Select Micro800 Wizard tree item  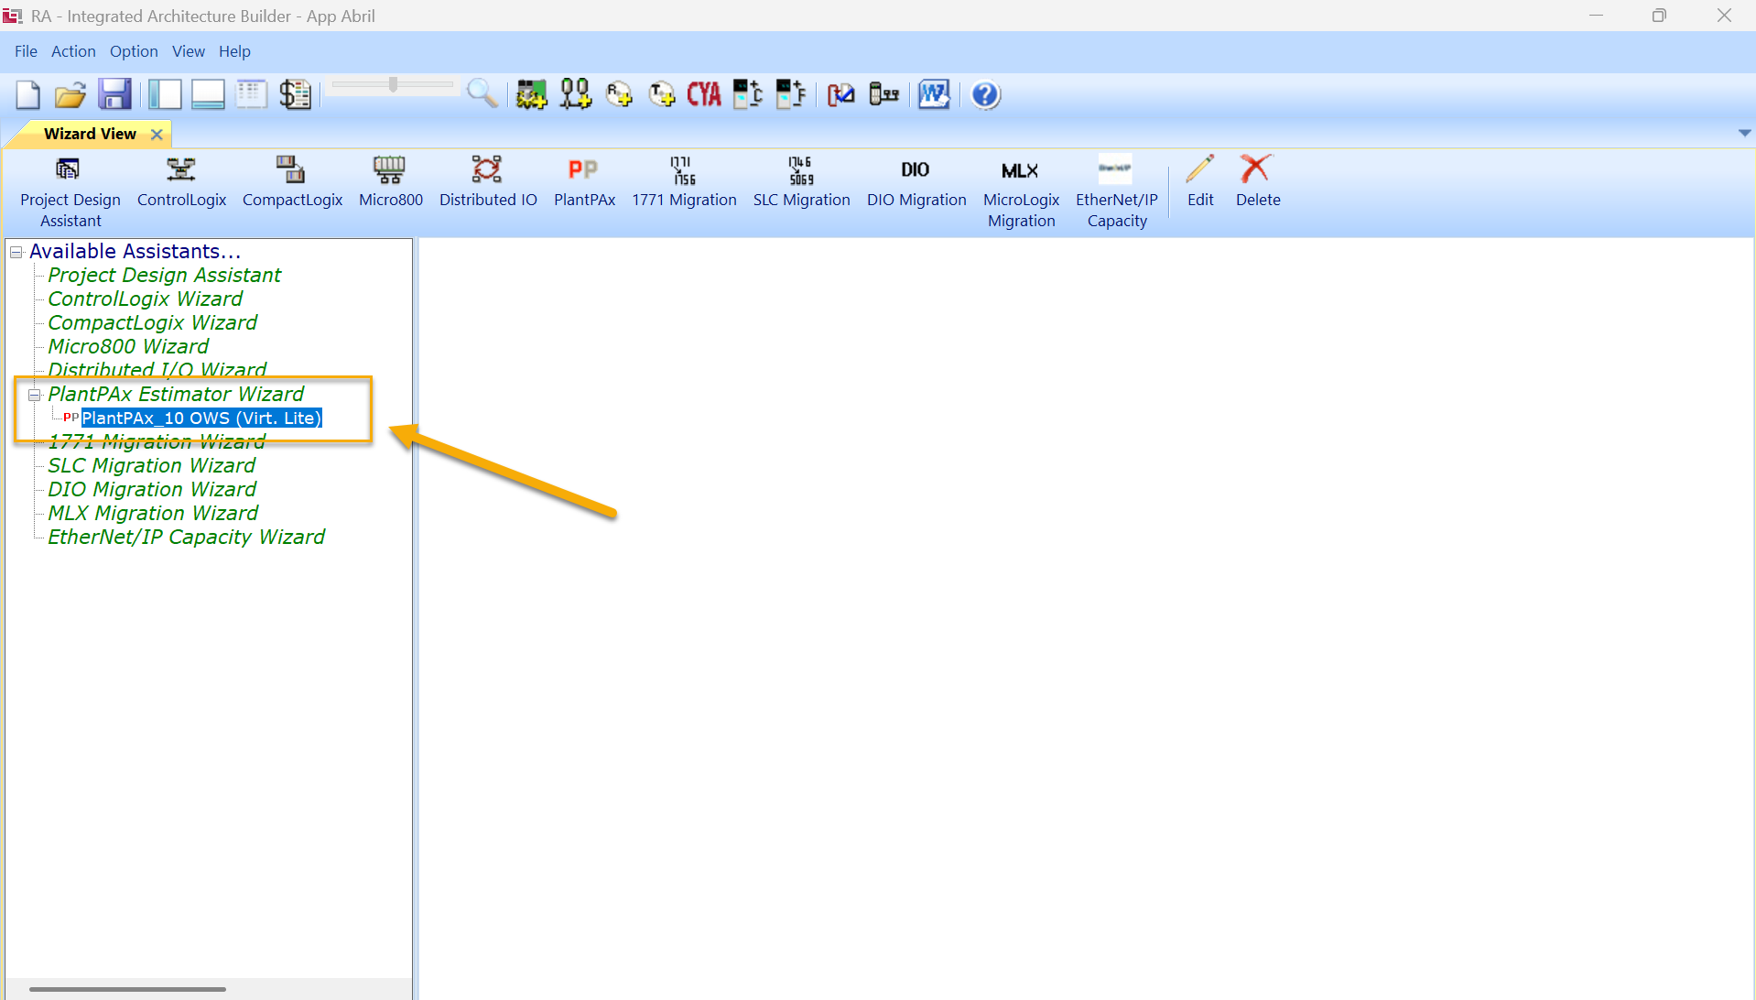(128, 346)
